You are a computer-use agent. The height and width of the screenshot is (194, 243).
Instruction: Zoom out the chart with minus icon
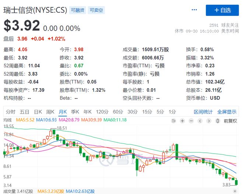191,121
